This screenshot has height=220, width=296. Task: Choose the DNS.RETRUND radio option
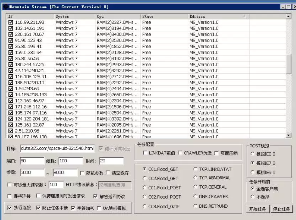(x=195, y=206)
